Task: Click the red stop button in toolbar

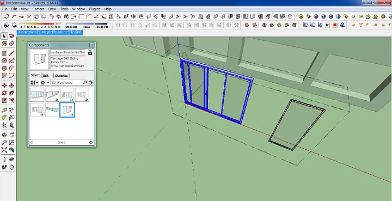Action: [x=335, y=25]
